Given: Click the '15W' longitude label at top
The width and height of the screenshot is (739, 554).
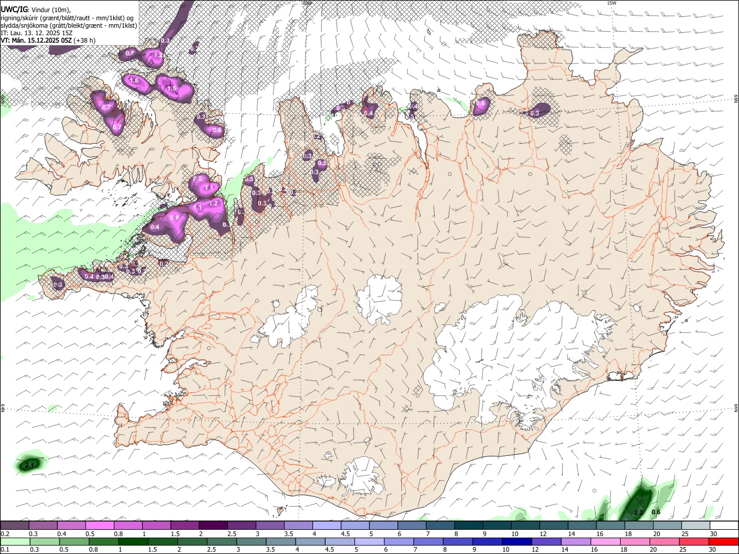Looking at the screenshot, I should pyautogui.click(x=611, y=3).
